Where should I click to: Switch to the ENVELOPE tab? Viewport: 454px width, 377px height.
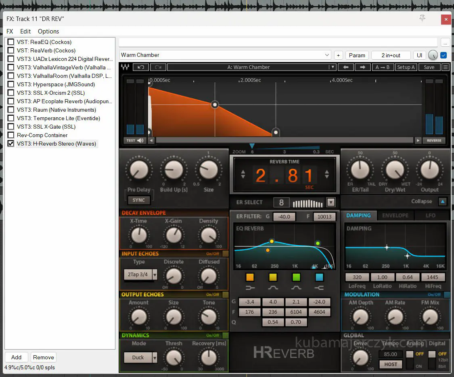pos(395,215)
